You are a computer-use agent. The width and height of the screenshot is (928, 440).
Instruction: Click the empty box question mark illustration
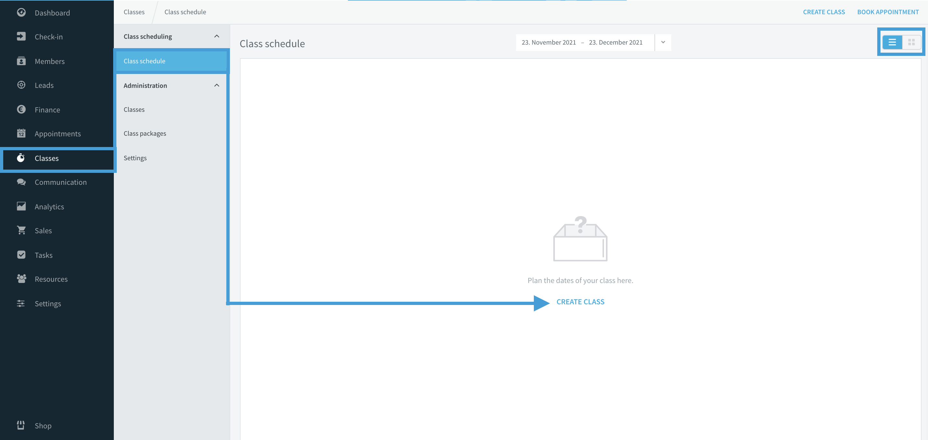[x=580, y=238]
